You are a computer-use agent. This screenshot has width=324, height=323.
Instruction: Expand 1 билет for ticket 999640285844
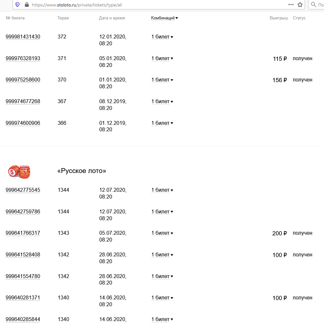point(162,319)
